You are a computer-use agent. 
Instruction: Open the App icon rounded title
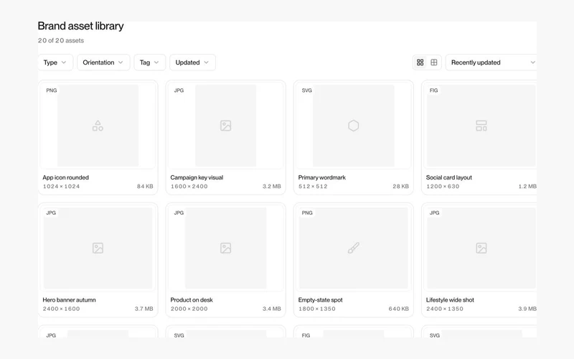pyautogui.click(x=65, y=177)
